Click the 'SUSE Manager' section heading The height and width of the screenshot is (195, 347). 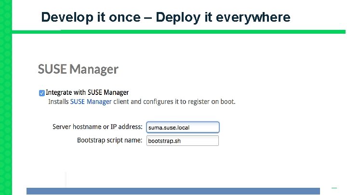point(78,69)
